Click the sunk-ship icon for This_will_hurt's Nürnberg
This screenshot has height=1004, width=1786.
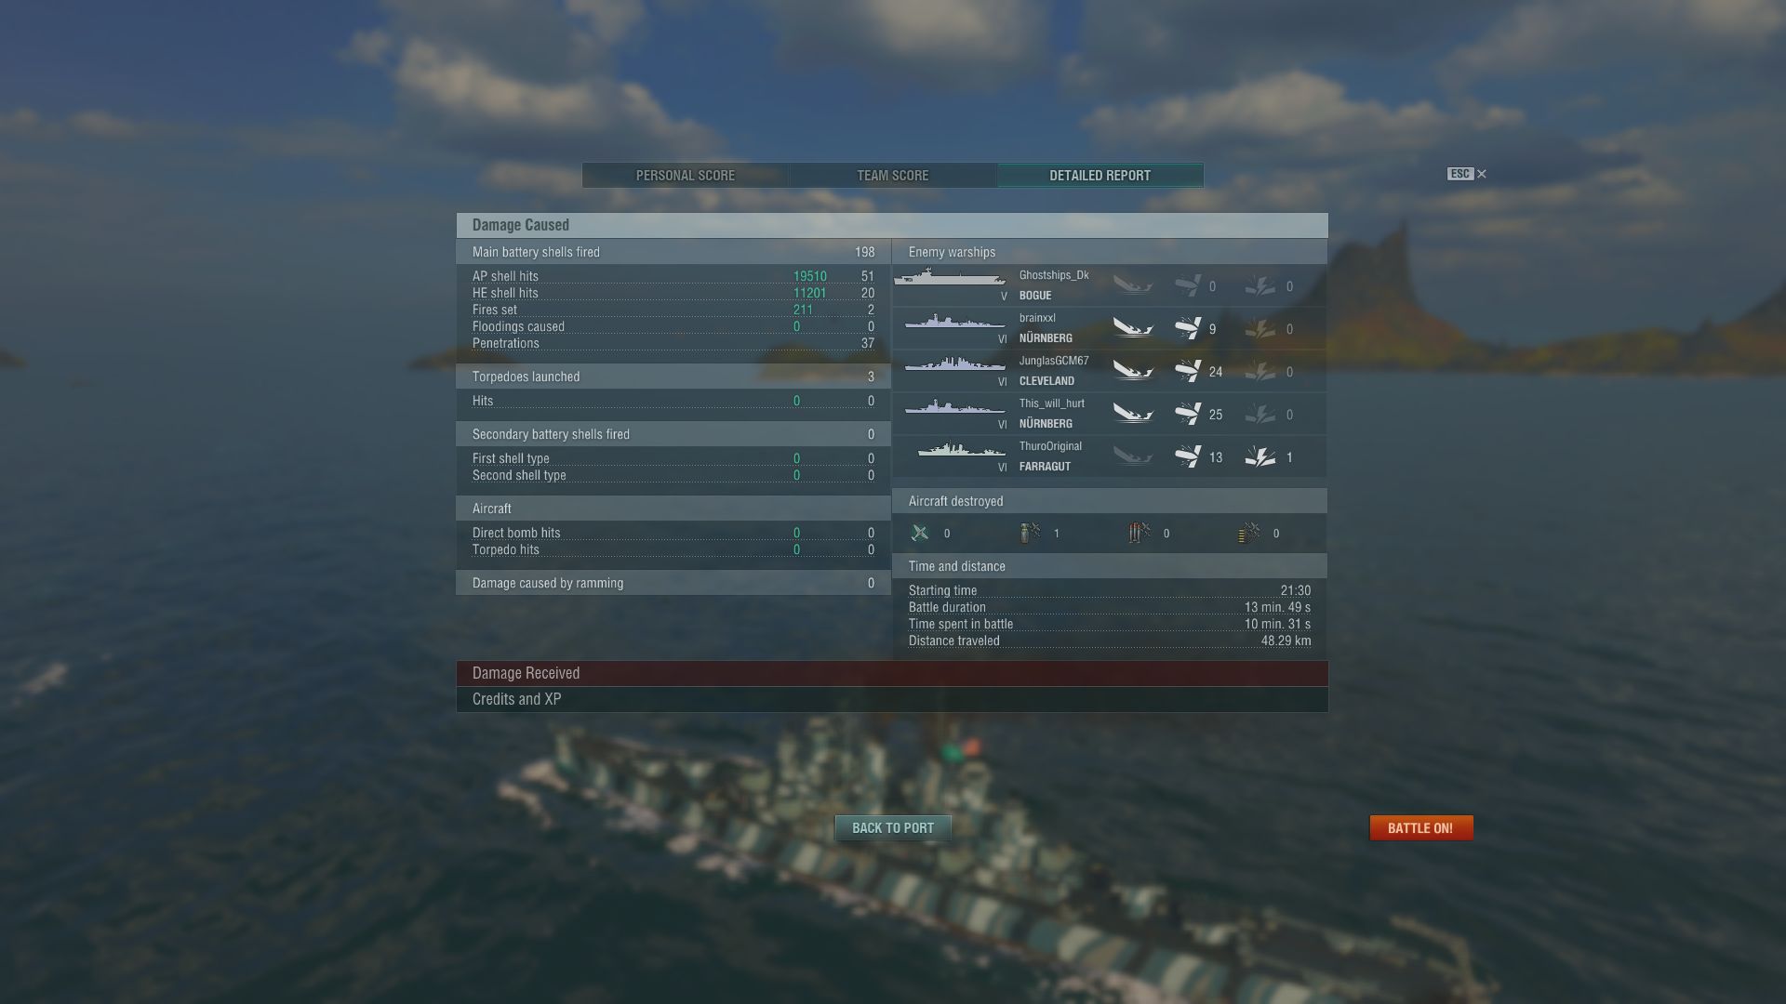click(x=1133, y=414)
